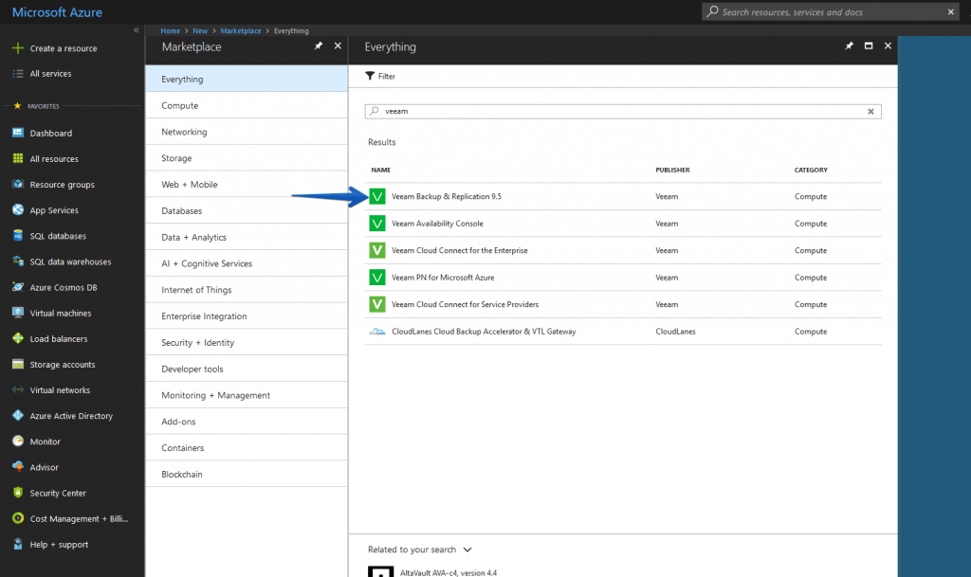Open the Dashboard icon in favorites

tap(18, 133)
